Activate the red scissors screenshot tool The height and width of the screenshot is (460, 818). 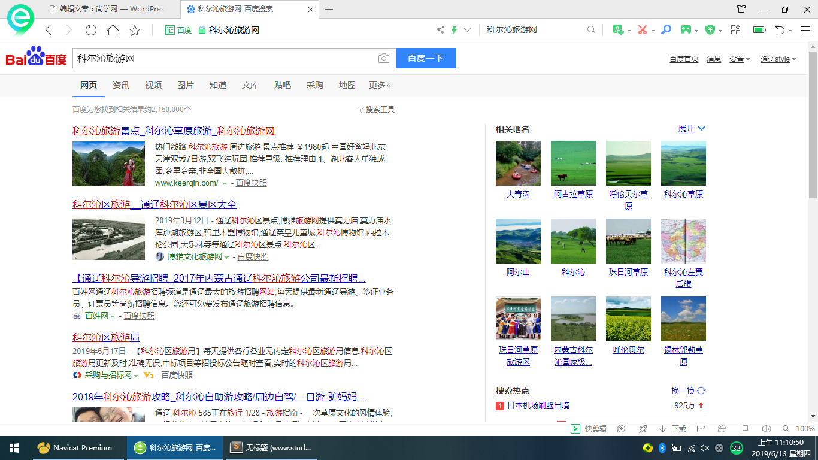[643, 29]
